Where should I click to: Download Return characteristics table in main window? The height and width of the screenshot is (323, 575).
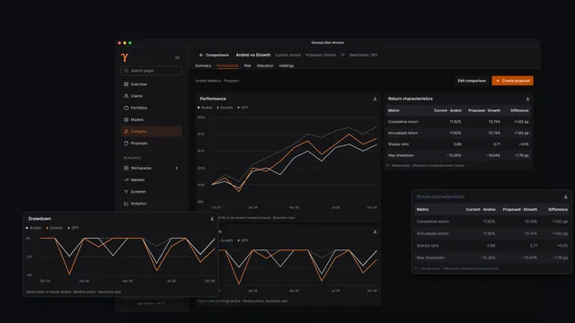pyautogui.click(x=527, y=99)
